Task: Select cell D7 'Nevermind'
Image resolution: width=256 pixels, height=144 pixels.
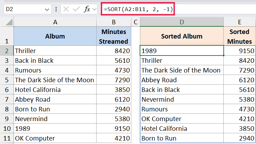Action: (x=182, y=99)
